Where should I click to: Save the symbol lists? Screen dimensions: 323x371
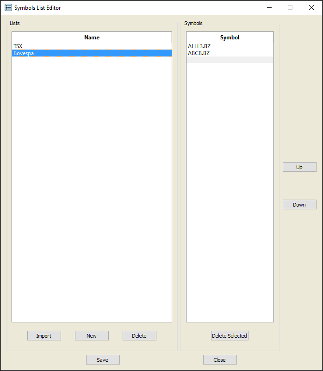103,360
